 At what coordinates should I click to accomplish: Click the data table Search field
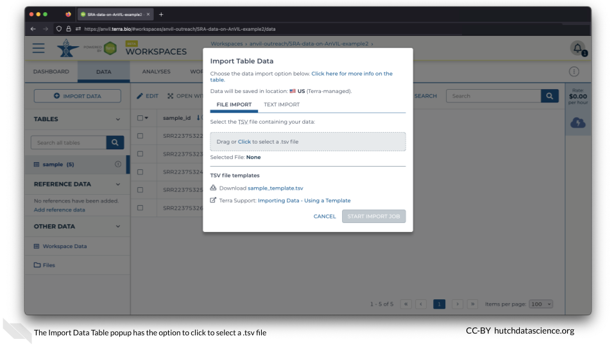pyautogui.click(x=494, y=95)
